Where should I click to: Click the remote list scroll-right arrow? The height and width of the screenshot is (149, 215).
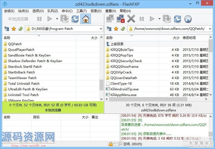(206, 99)
